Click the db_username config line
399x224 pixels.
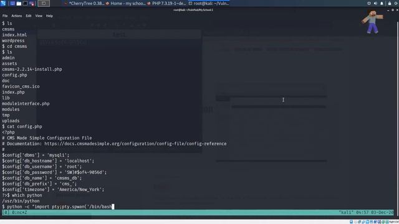click(x=42, y=167)
